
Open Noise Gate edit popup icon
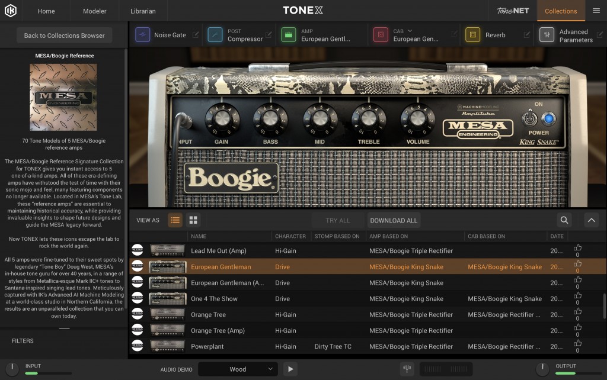pyautogui.click(x=196, y=35)
